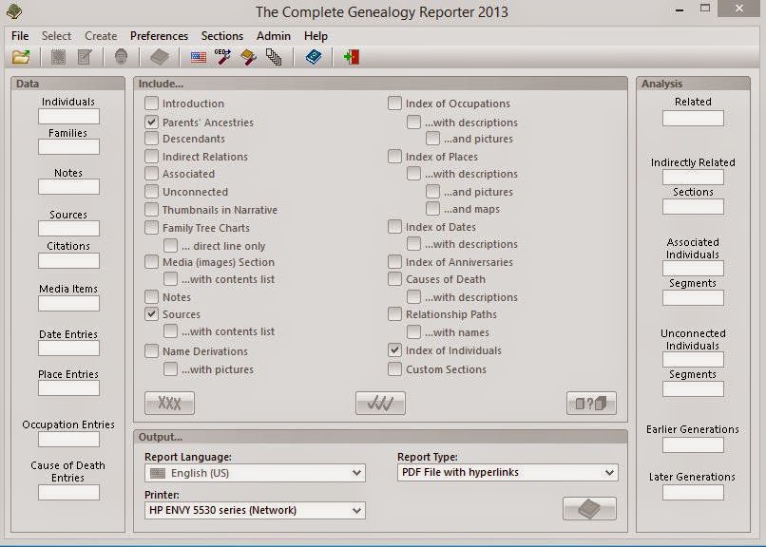Open the Preferences menu
This screenshot has width=766, height=547.
coord(159,36)
